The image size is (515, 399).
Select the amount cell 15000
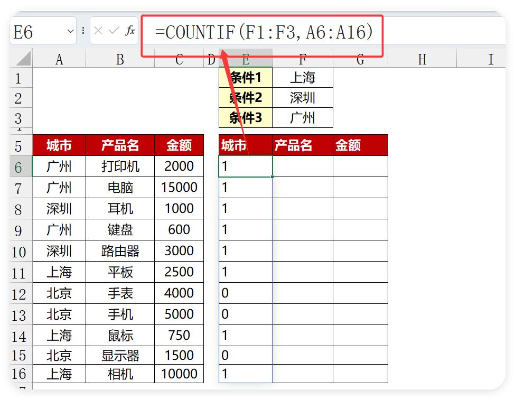pyautogui.click(x=179, y=187)
